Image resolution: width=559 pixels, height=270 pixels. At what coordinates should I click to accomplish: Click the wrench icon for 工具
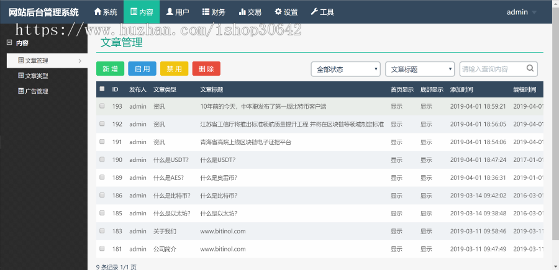[x=314, y=12]
